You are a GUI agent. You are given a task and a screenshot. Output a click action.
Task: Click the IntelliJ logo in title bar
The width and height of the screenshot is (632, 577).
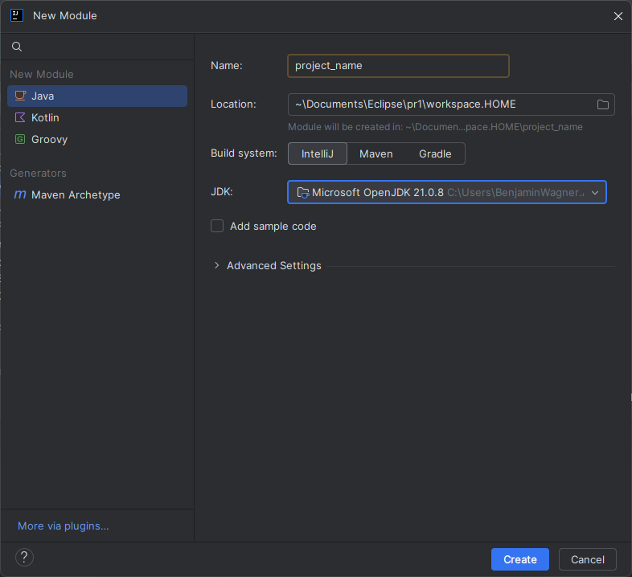point(16,15)
